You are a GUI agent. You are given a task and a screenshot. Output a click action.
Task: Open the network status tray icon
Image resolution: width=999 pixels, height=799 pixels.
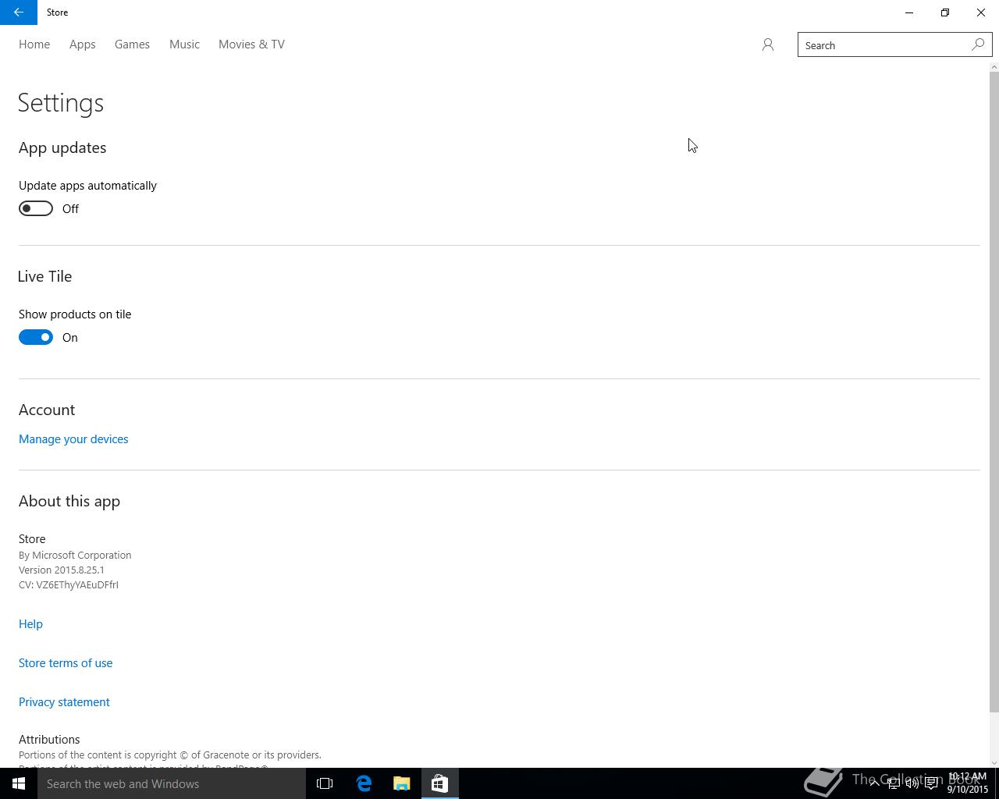click(893, 783)
